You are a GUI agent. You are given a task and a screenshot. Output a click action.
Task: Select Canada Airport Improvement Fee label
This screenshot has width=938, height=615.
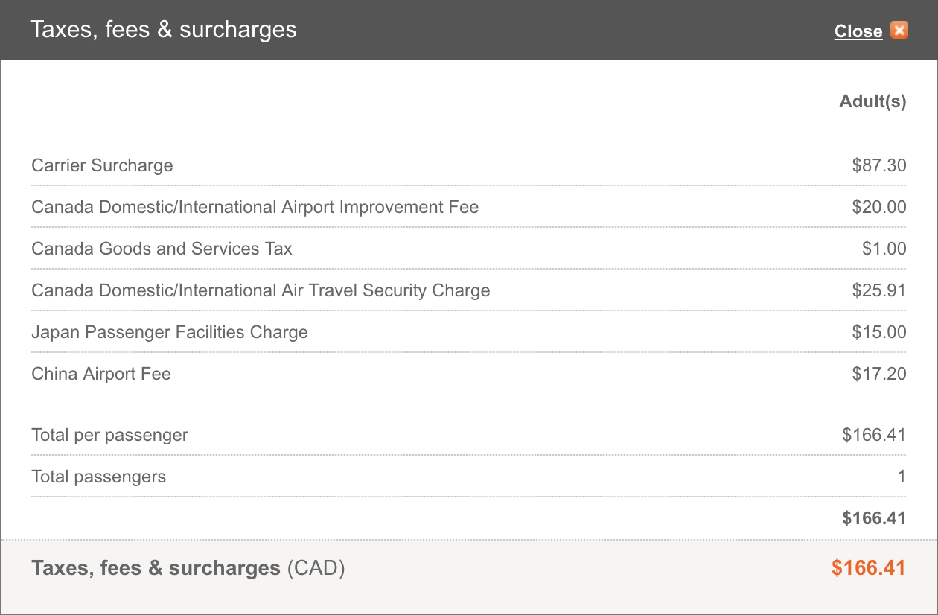coord(255,207)
